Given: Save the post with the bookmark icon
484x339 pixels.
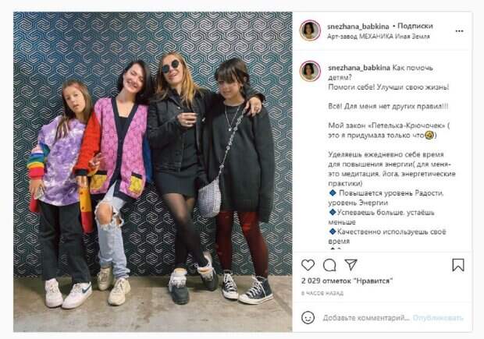Looking at the screenshot, I should 458,265.
